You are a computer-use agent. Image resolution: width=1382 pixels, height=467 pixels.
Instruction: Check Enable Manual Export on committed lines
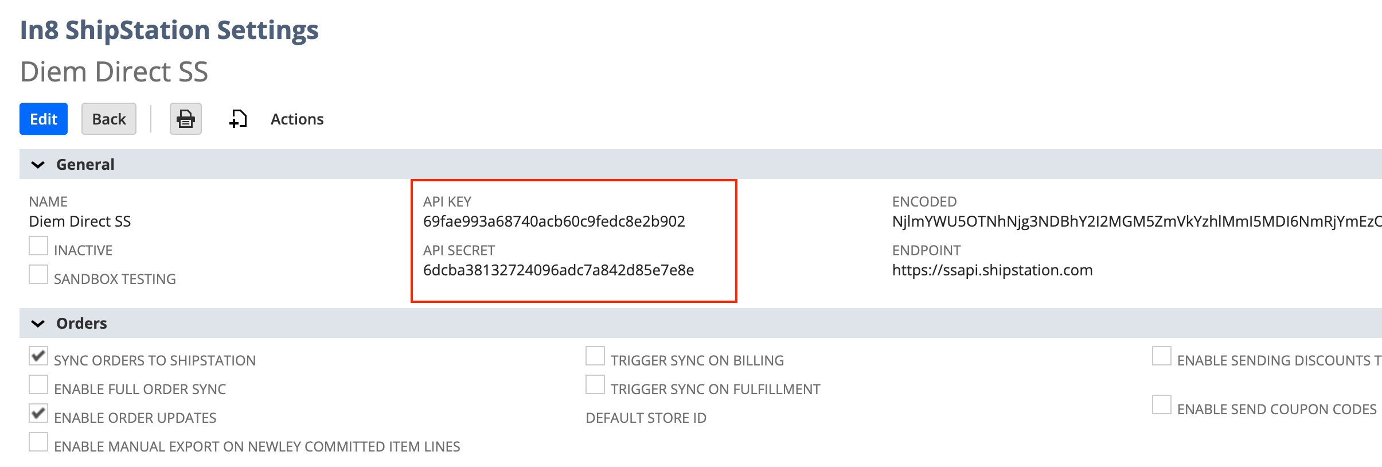[x=38, y=442]
